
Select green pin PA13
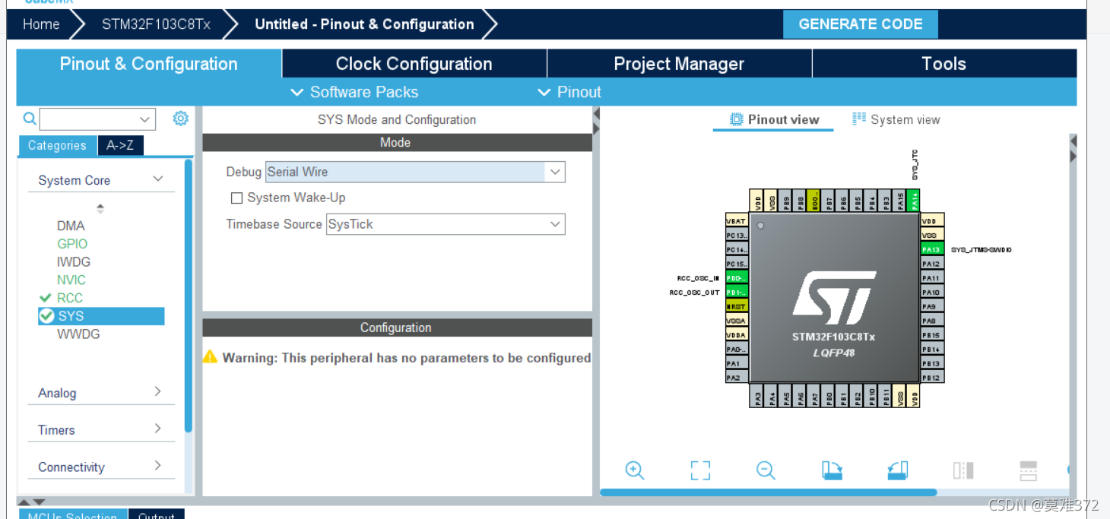[931, 249]
